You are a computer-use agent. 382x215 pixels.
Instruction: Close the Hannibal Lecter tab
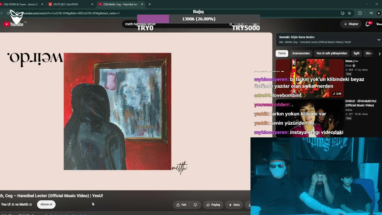tap(142, 4)
